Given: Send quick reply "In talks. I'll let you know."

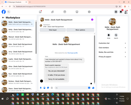Looking at the screenshot, I should (56, 75).
